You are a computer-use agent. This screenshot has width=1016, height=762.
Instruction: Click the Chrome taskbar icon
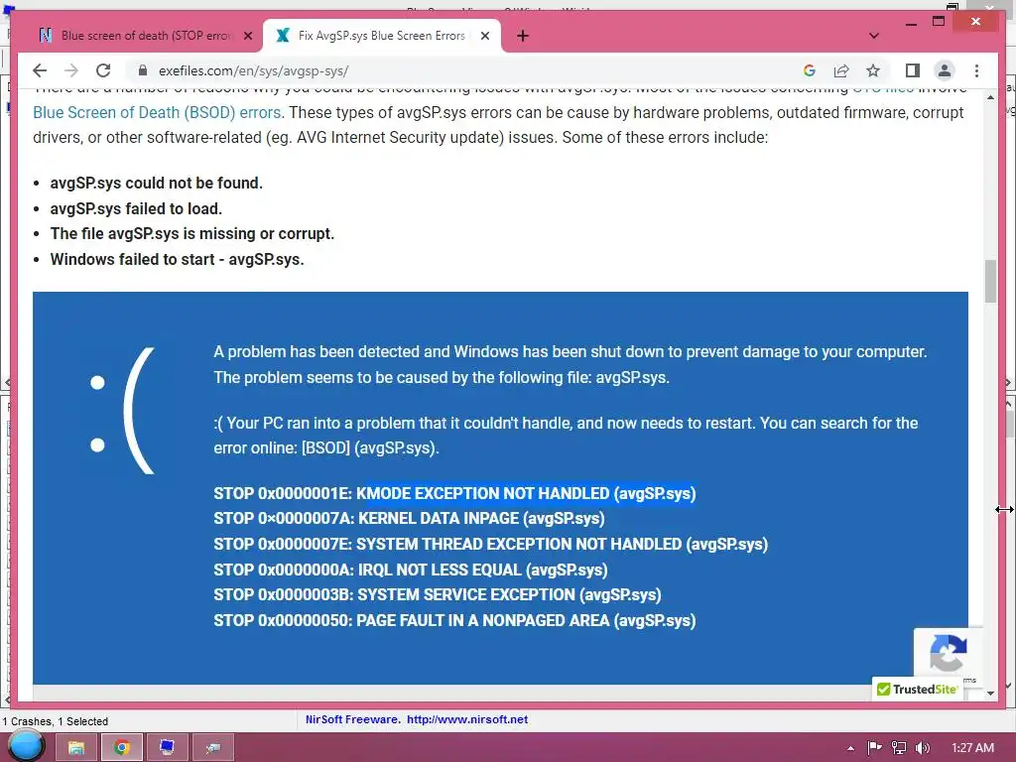121,748
